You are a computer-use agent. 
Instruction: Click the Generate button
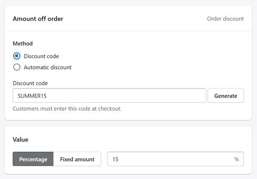pos(226,96)
